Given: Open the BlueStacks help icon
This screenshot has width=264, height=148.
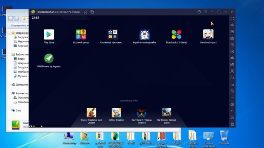Looking at the screenshot, I should tap(199, 12).
